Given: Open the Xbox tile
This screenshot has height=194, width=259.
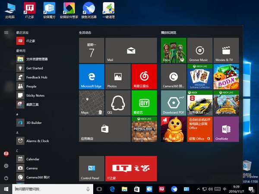Looking at the screenshot, I should tap(174, 50).
